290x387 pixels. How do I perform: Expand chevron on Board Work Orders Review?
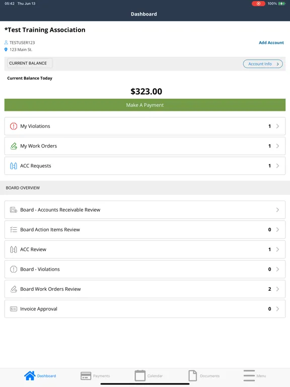[277, 289]
